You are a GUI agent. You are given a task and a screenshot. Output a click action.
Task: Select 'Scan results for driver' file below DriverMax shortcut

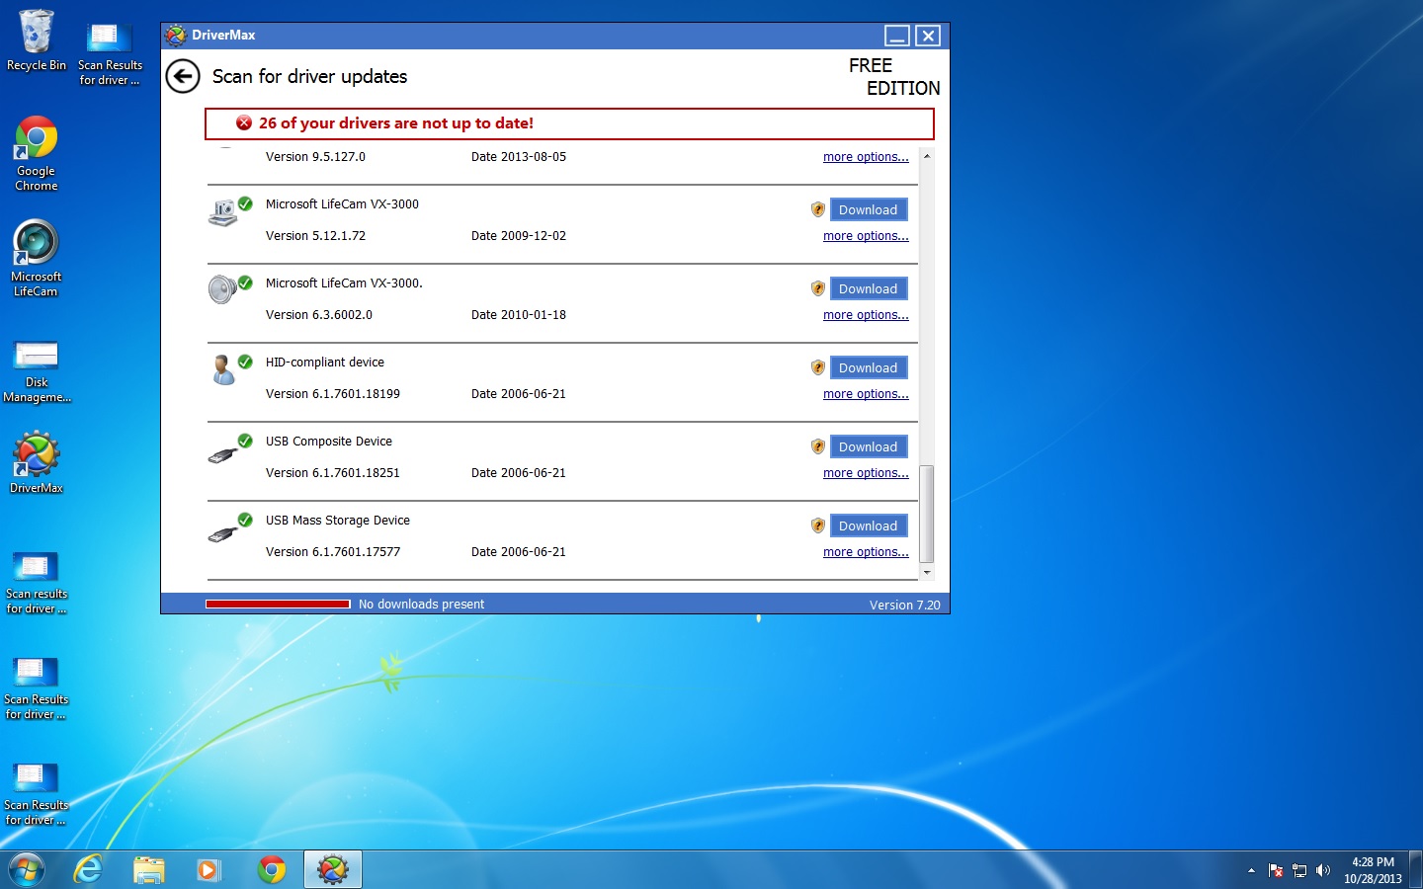coord(37,583)
